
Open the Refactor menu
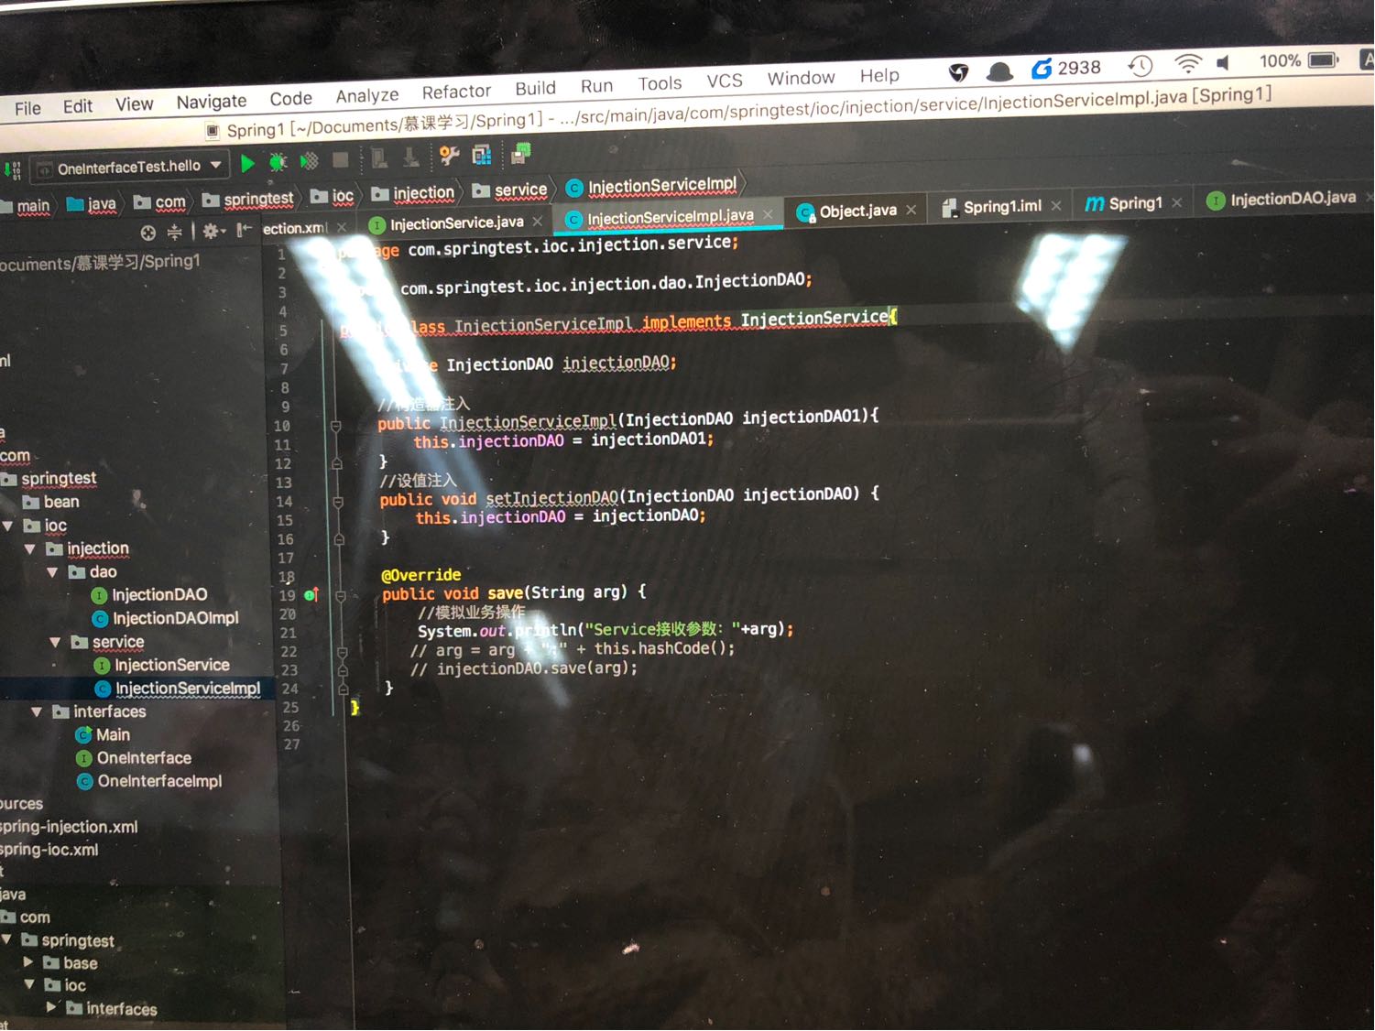(456, 92)
